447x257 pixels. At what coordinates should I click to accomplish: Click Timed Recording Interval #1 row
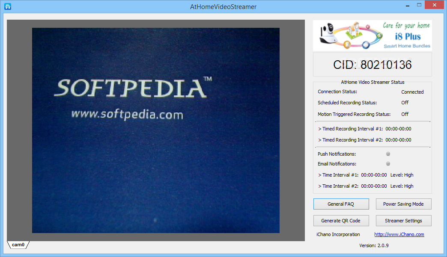365,129
